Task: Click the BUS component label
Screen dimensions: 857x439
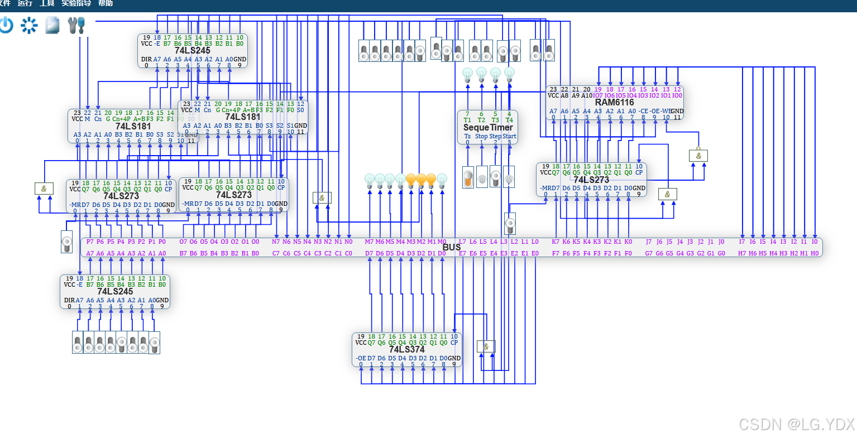Action: (x=452, y=247)
